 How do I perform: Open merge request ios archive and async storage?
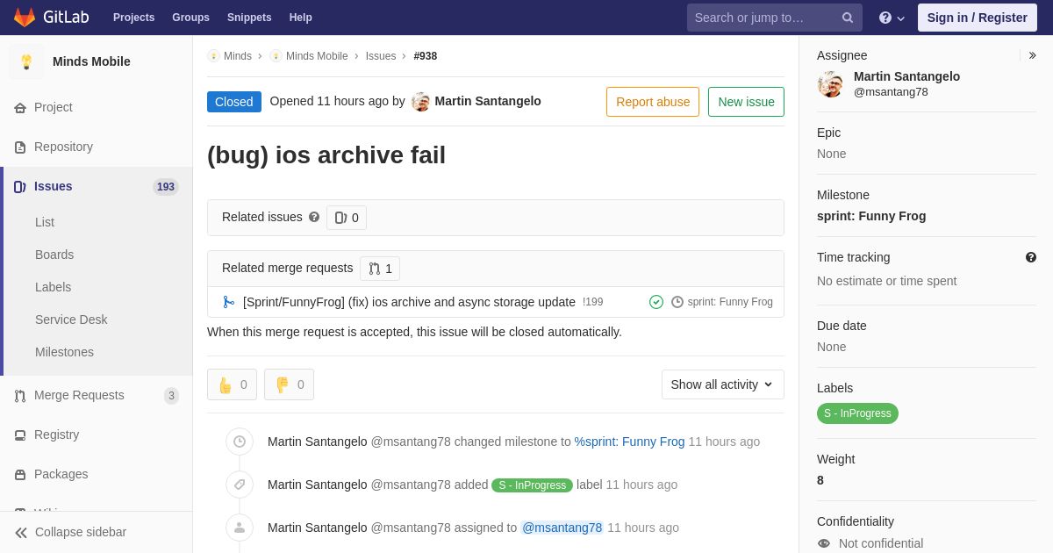409,302
